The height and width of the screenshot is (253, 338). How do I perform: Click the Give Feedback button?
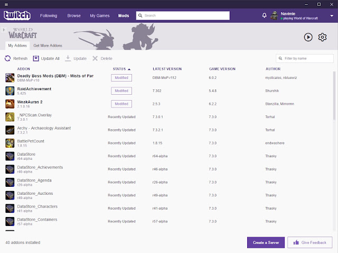pyautogui.click(x=310, y=242)
